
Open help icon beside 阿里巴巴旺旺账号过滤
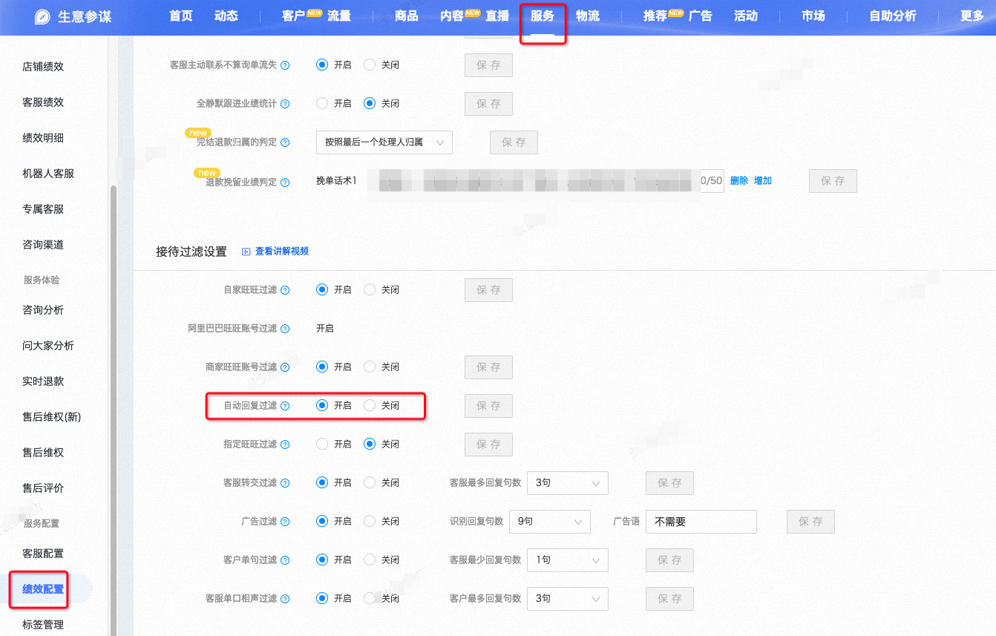click(285, 329)
